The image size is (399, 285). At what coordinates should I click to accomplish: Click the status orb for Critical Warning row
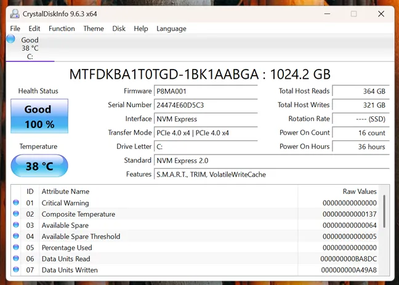[x=16, y=203]
